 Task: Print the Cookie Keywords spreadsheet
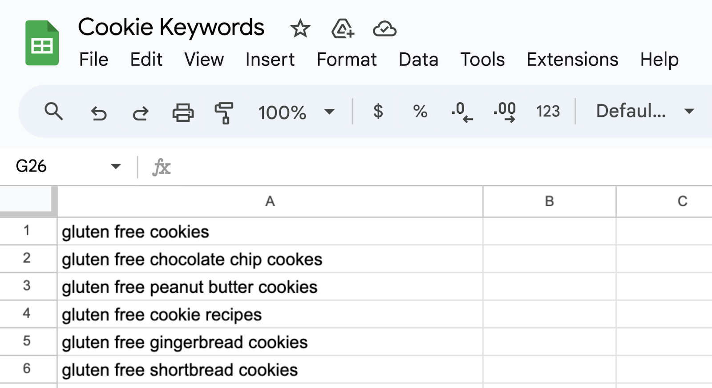click(x=182, y=112)
